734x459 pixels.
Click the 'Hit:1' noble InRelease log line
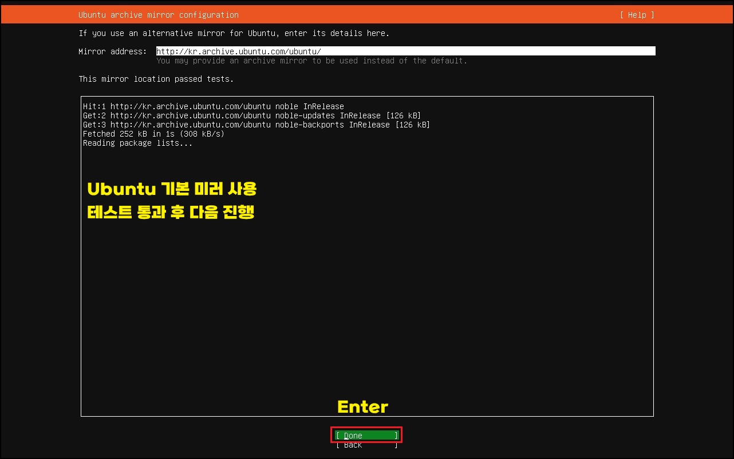[214, 106]
